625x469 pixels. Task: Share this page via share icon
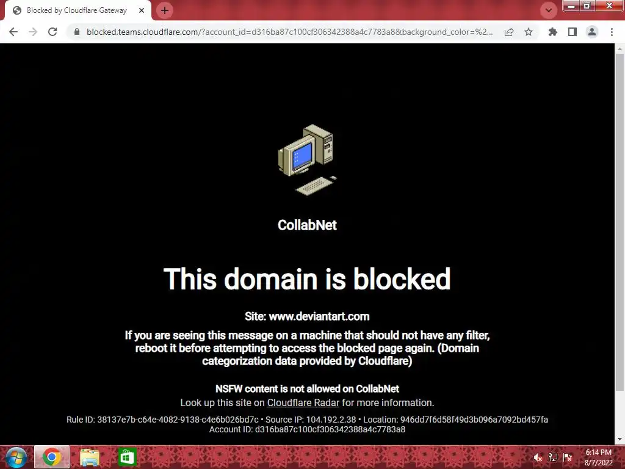point(509,32)
